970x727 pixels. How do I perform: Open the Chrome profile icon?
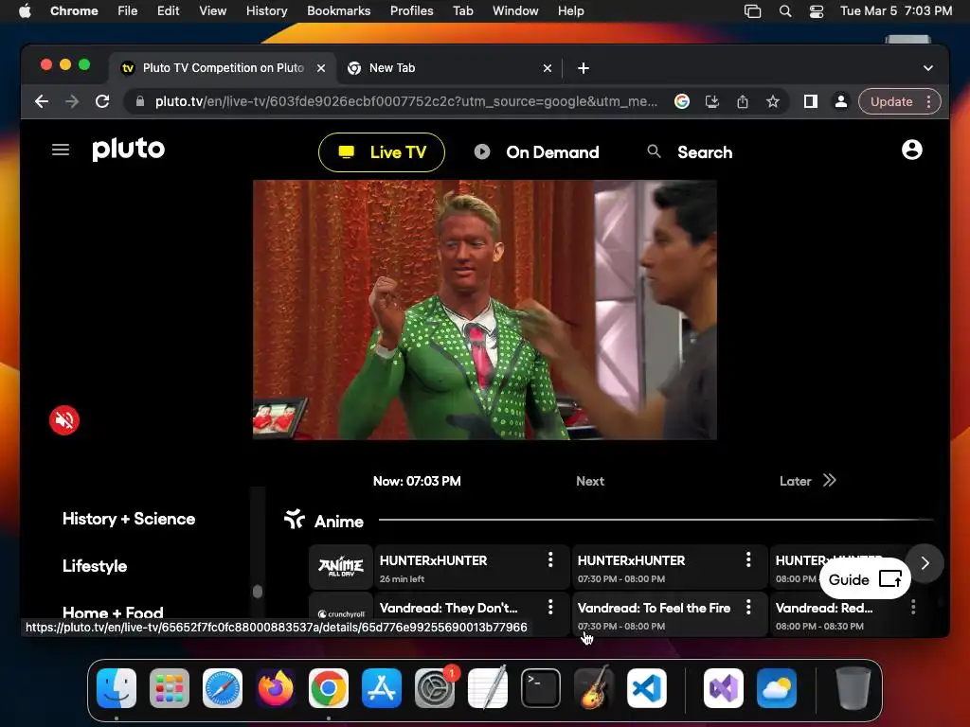coord(841,101)
